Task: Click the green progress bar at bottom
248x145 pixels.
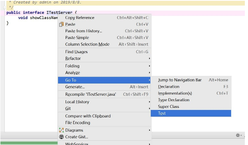Action: (x=29, y=143)
